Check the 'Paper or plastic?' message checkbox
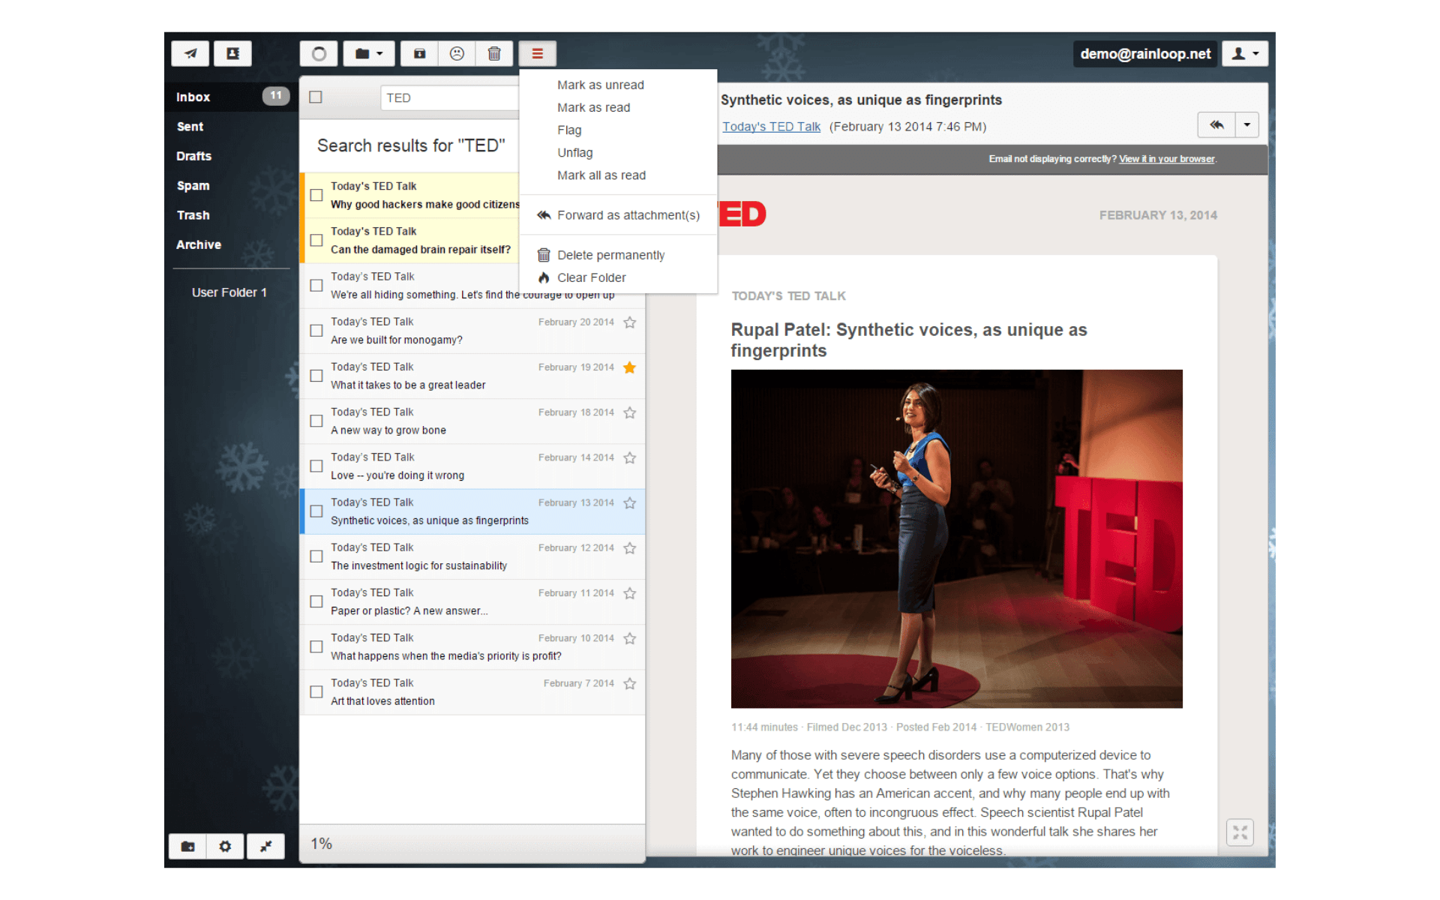 [316, 601]
